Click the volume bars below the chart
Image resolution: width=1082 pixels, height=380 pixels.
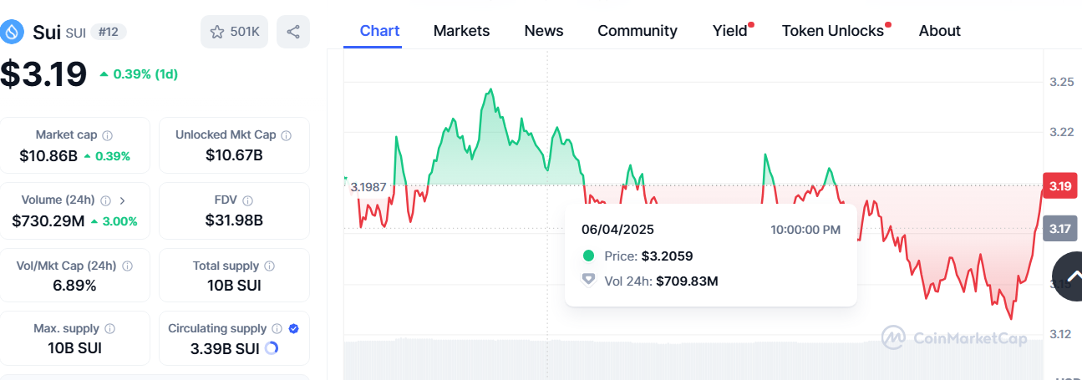point(693,359)
